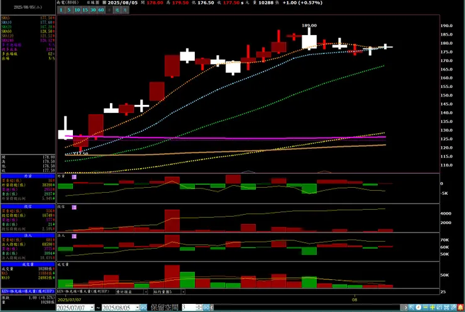Image resolution: width=465 pixels, height=312 pixels.
Task: Open the end date 2025/08/05 dropdown
Action: pos(137,308)
